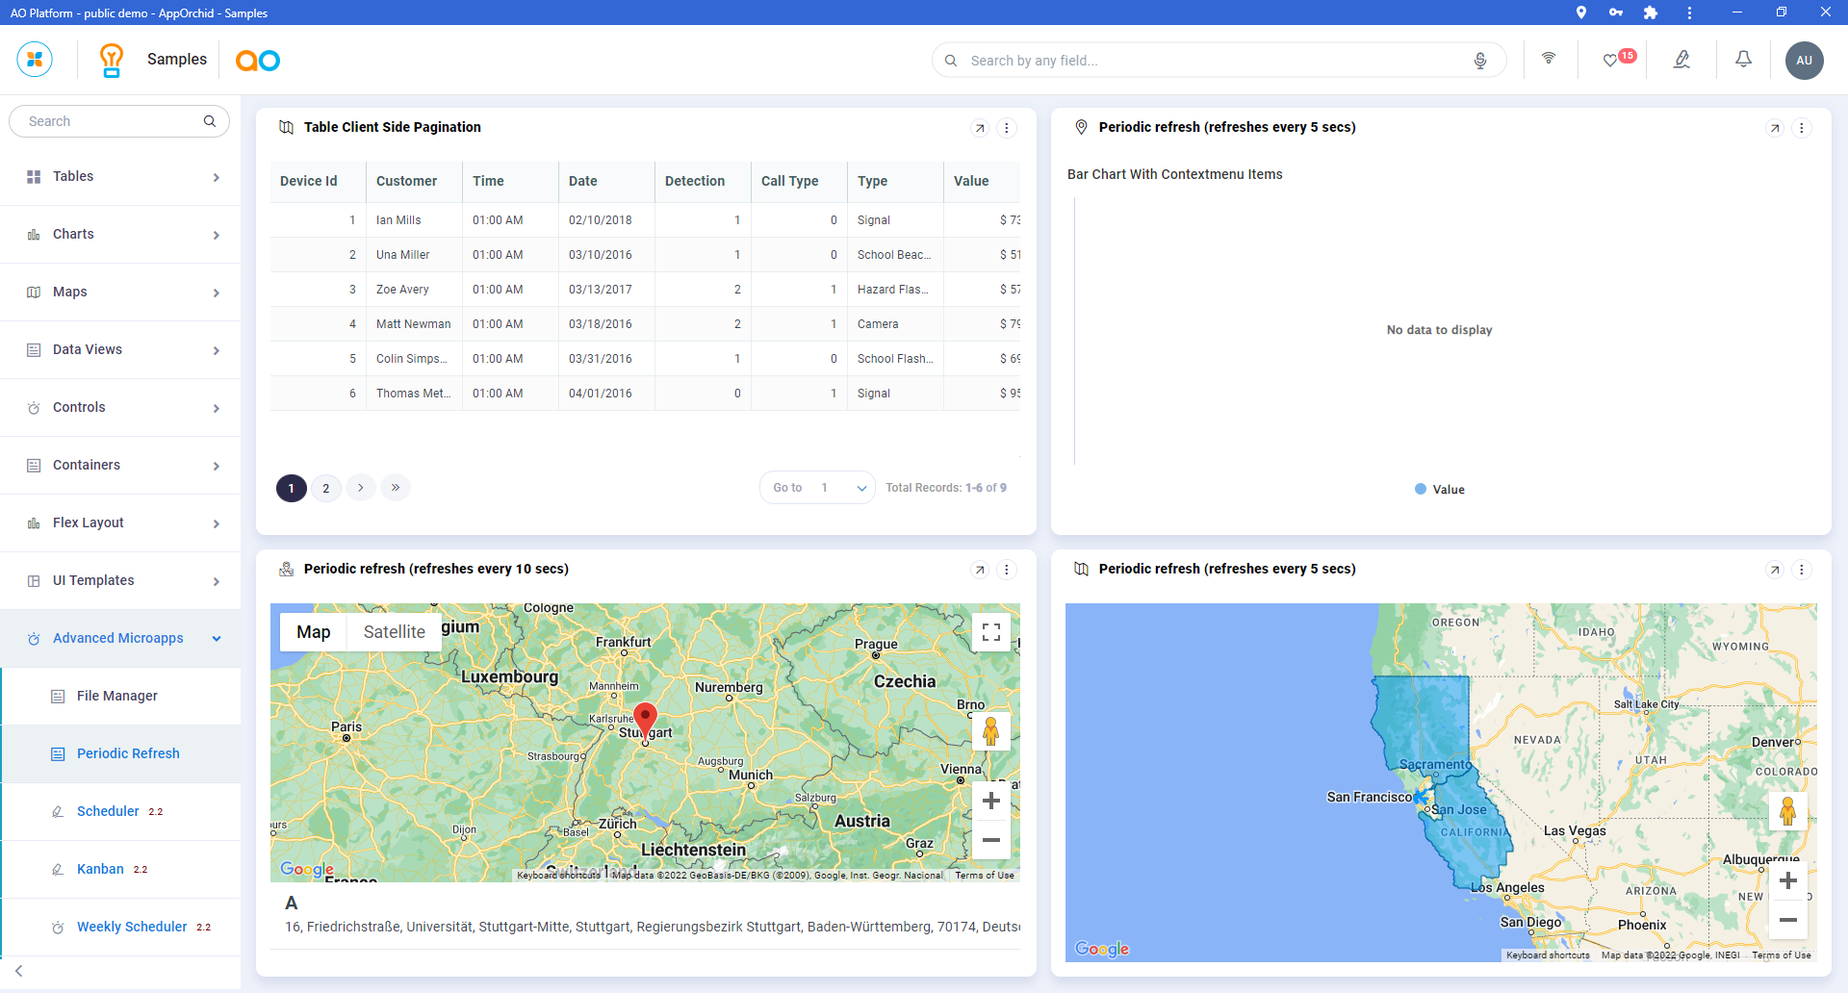Viewport: 1848px width, 993px height.
Task: Click the microphone voice search icon
Action: click(x=1480, y=61)
